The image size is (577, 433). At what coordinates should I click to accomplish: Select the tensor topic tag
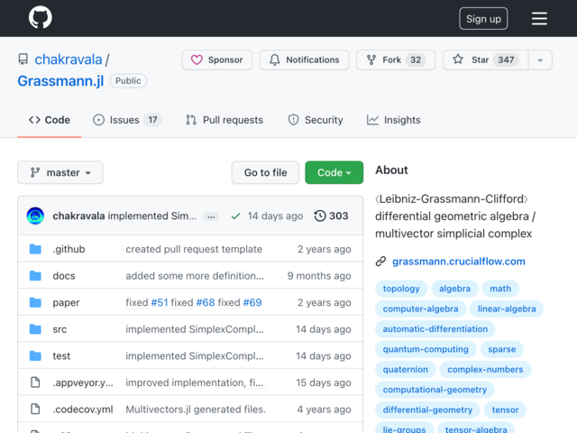(505, 410)
